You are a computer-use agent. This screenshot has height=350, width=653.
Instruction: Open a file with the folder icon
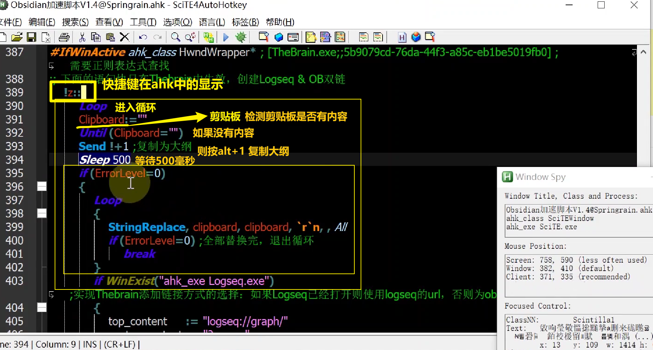[16, 37]
